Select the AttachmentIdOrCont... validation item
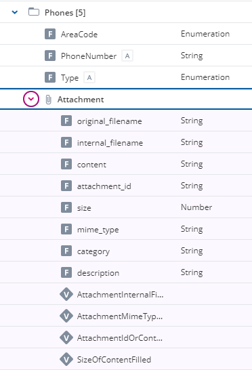 click(x=126, y=337)
